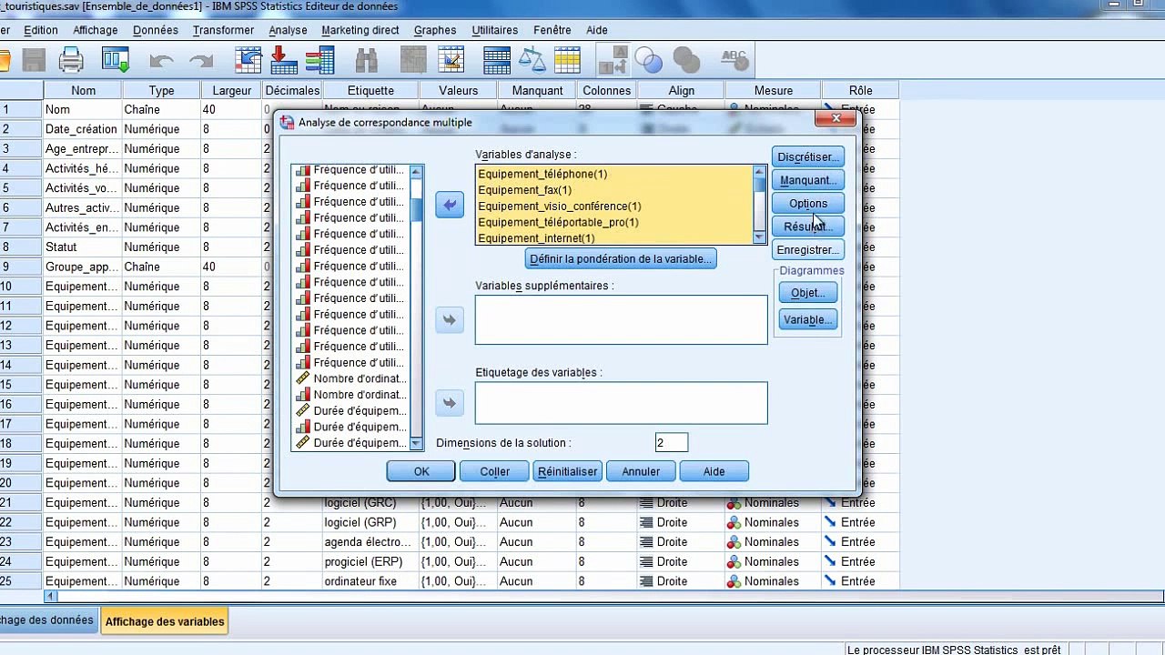Confirm the dialog with OK
The image size is (1165, 655).
[421, 471]
